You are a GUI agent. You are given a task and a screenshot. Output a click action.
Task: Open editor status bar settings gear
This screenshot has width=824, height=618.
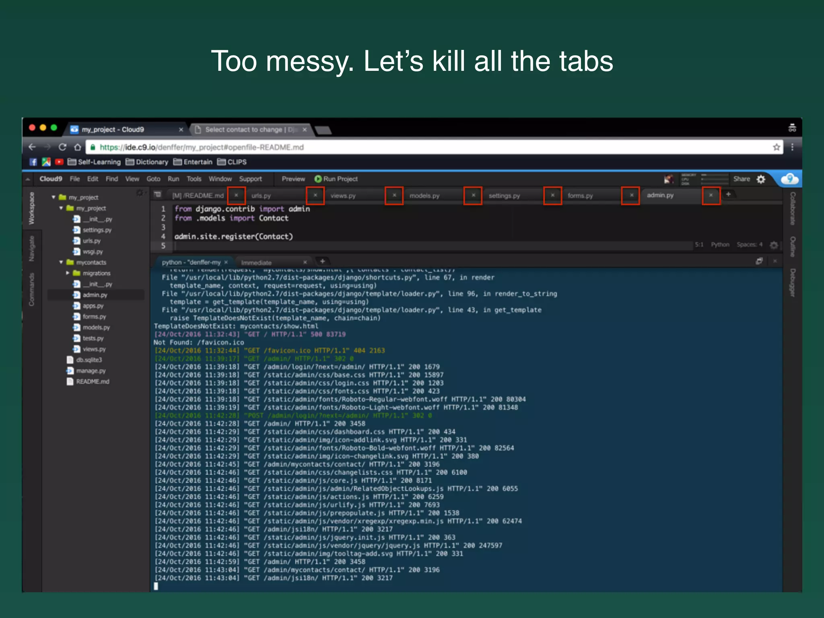point(773,245)
